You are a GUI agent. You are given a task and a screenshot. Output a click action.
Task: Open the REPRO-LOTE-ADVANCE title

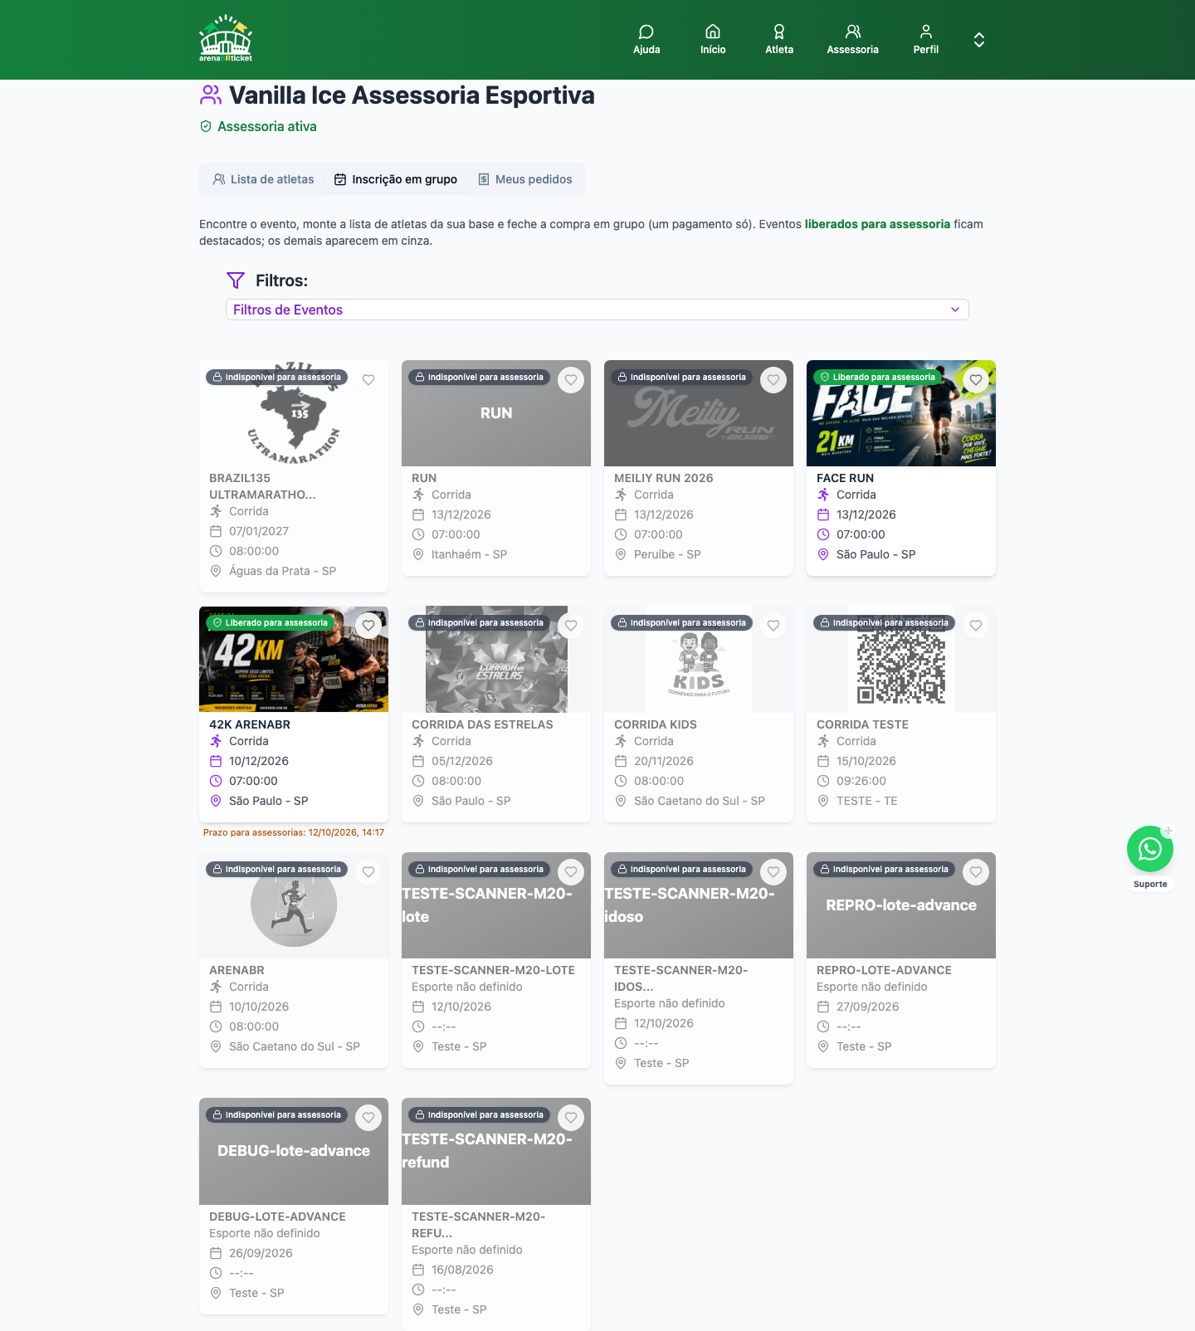[x=884, y=970]
